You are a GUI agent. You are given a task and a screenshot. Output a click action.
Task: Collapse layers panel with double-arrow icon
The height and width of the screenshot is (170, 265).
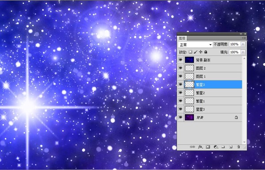241,34
